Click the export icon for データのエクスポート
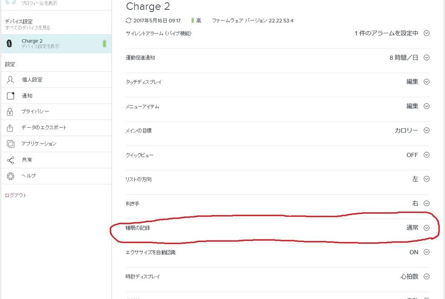The height and width of the screenshot is (299, 445). (10, 128)
